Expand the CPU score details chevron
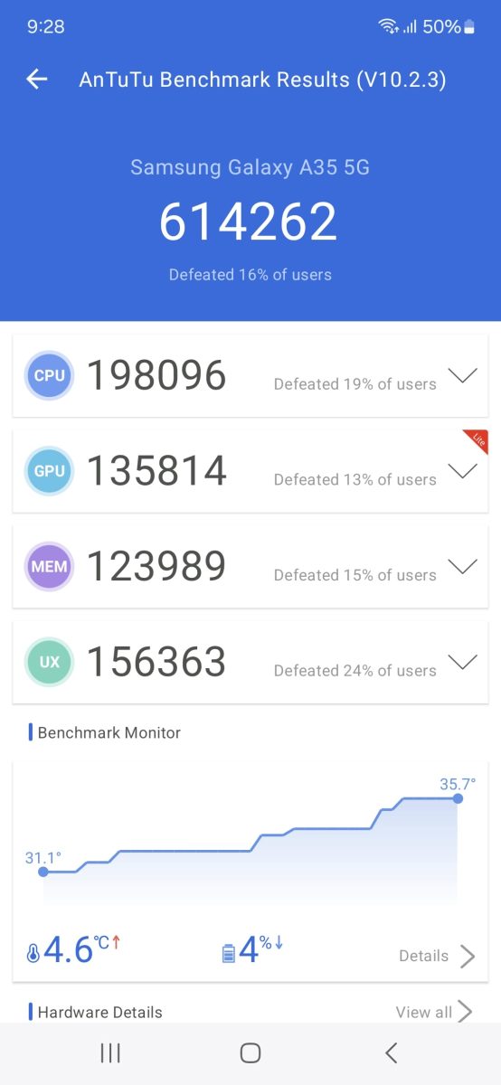The width and height of the screenshot is (501, 1085). pyautogui.click(x=463, y=376)
